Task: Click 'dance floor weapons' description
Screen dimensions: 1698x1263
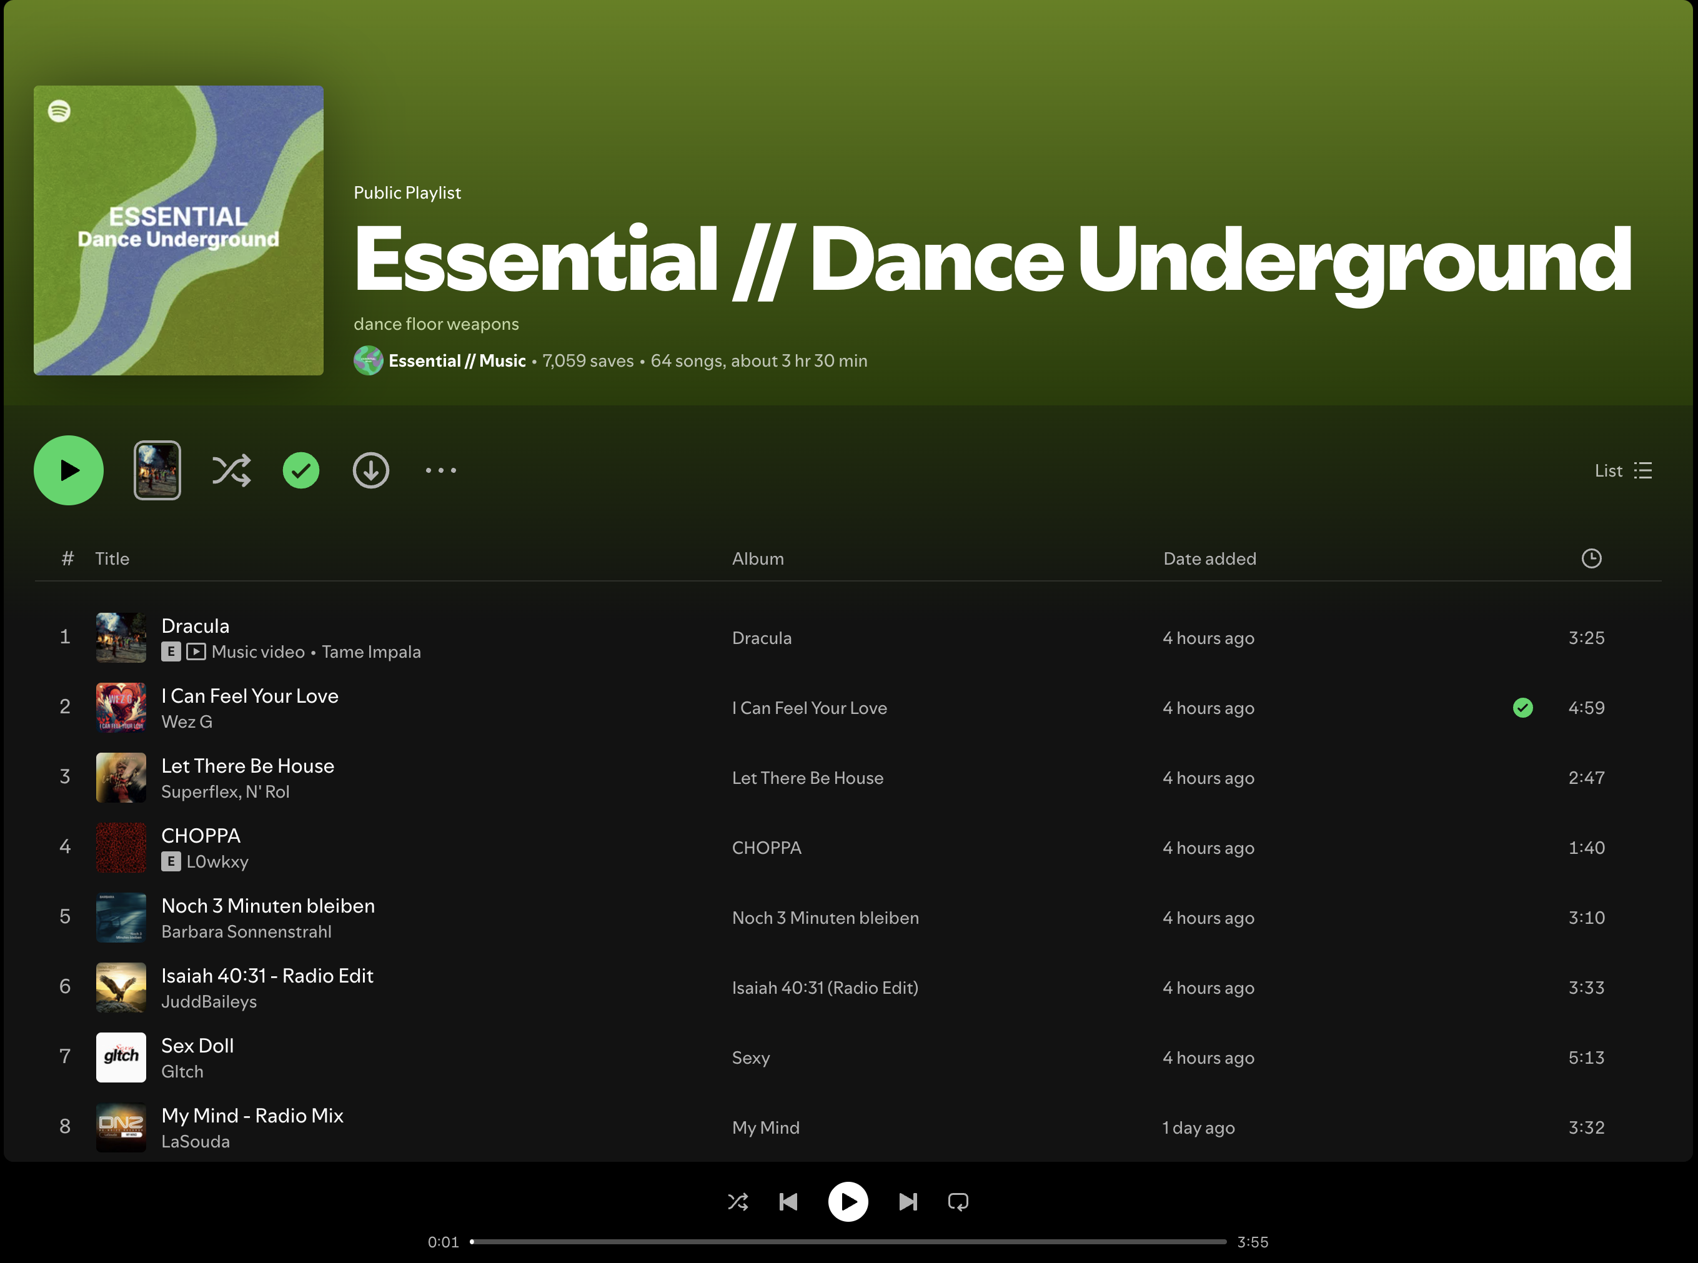Action: click(437, 324)
